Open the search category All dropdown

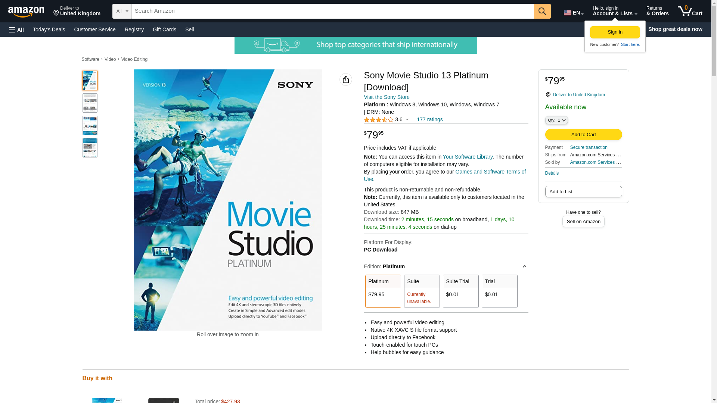point(122,11)
